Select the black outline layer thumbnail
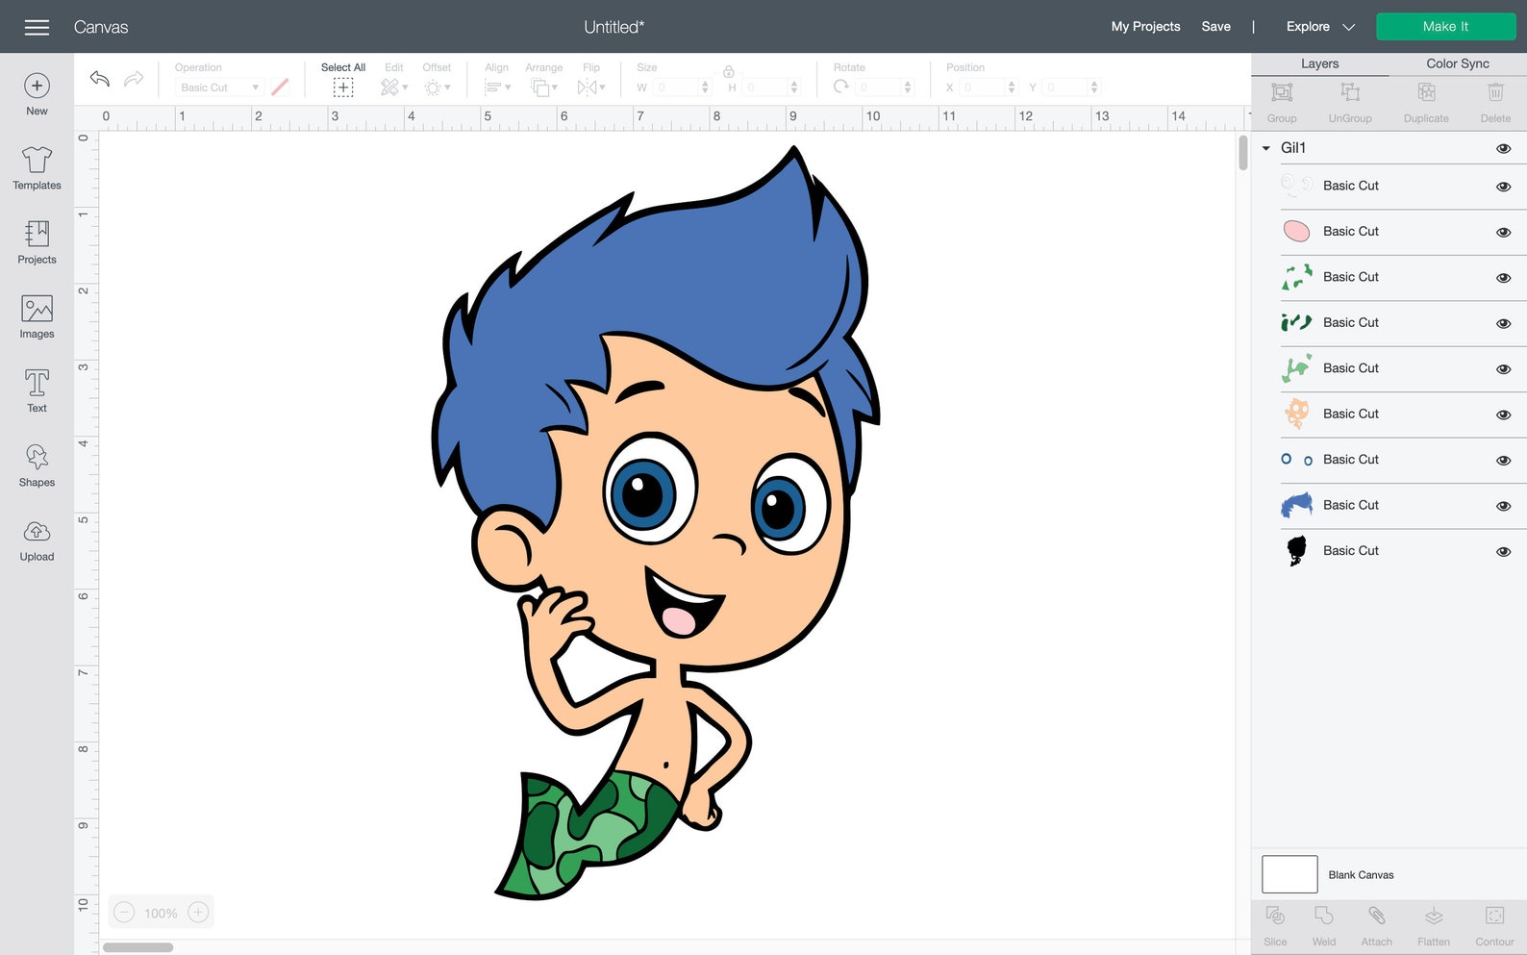The image size is (1527, 955). click(1296, 551)
